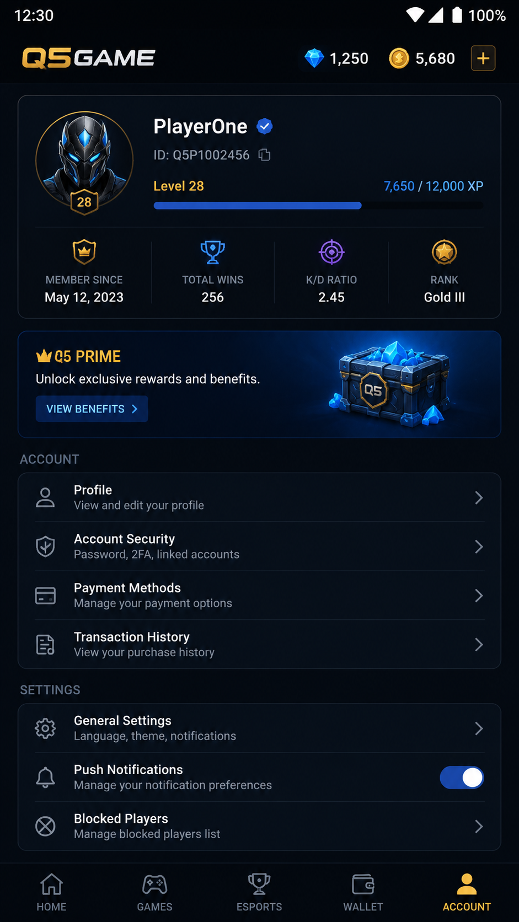This screenshot has width=519, height=922.
Task: Tap the K/D Ratio crosshair icon
Action: [x=331, y=252]
